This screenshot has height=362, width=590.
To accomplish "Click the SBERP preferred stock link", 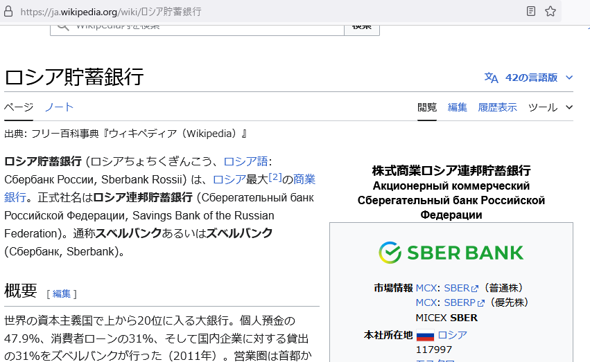I will coord(464,302).
